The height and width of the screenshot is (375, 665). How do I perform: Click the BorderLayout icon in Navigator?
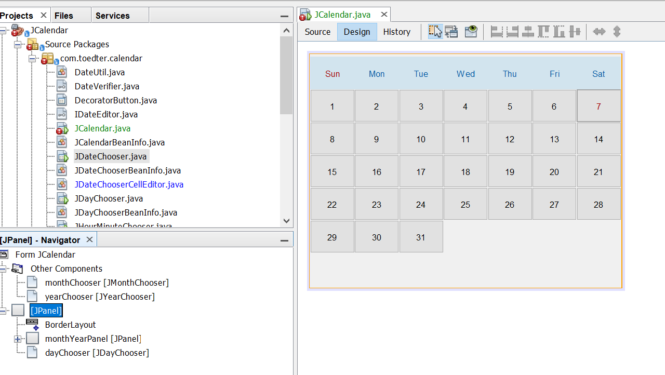(32, 325)
